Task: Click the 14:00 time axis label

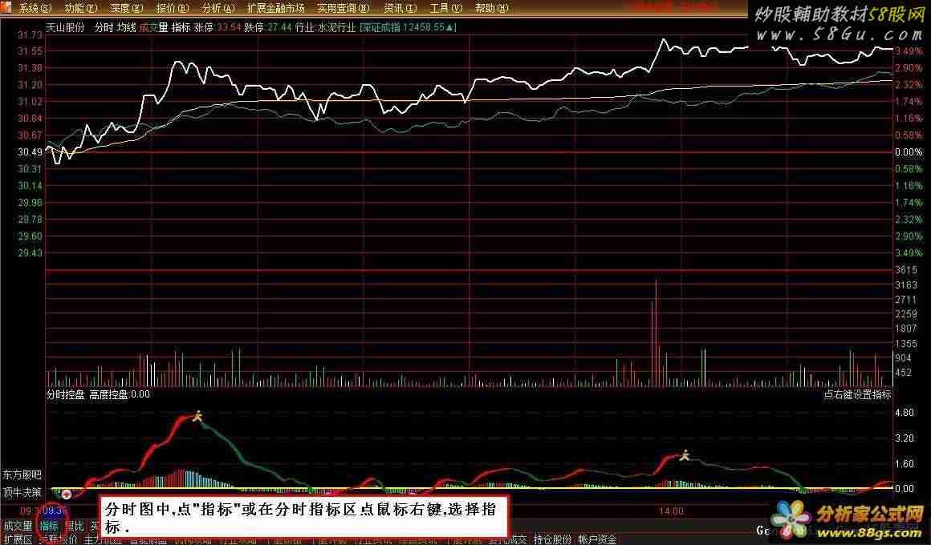Action: click(x=671, y=511)
